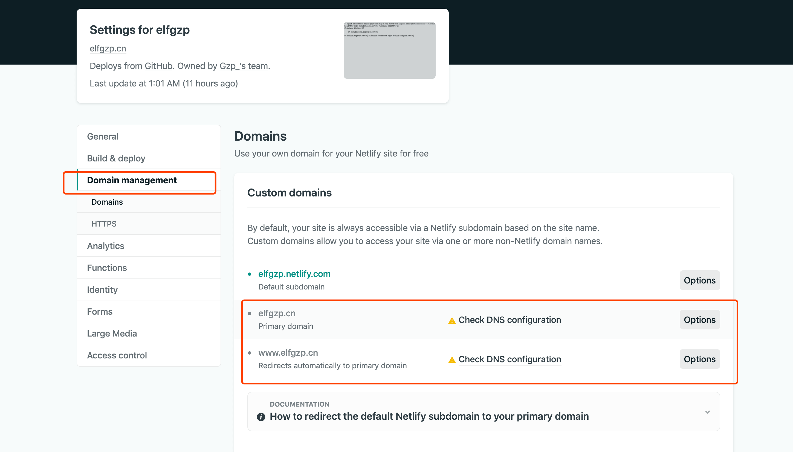Switch to Build & deploy settings
The height and width of the screenshot is (452, 793).
(x=116, y=158)
